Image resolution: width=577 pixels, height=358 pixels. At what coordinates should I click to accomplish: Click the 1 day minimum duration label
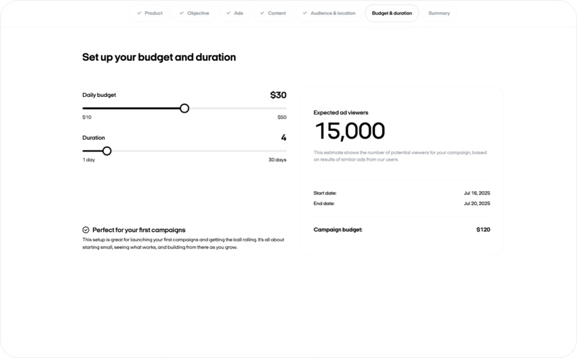point(88,160)
